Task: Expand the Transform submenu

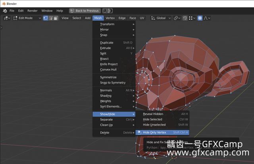Action: [x=114, y=24]
